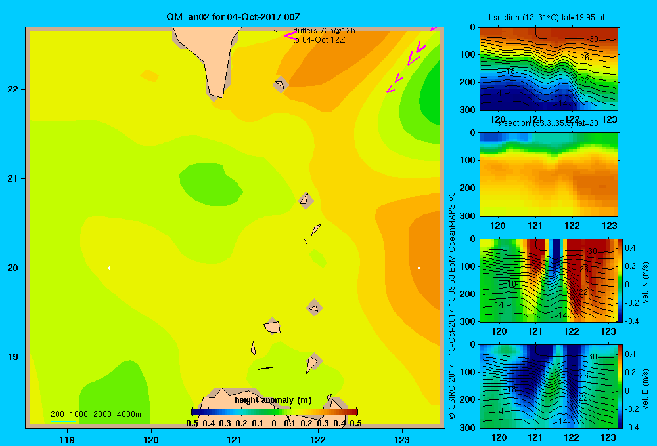The height and width of the screenshot is (446, 657).
Task: Click the "1000" bathymetry legend entry
Action: point(79,415)
